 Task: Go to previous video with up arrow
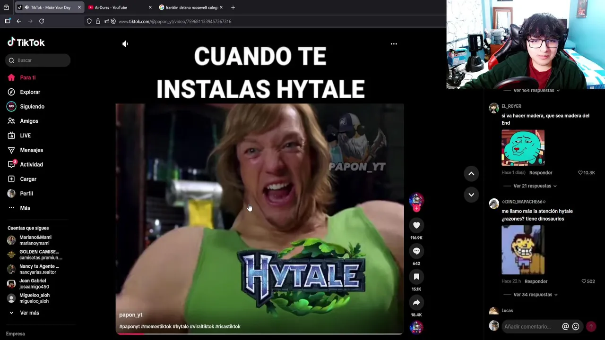471,174
